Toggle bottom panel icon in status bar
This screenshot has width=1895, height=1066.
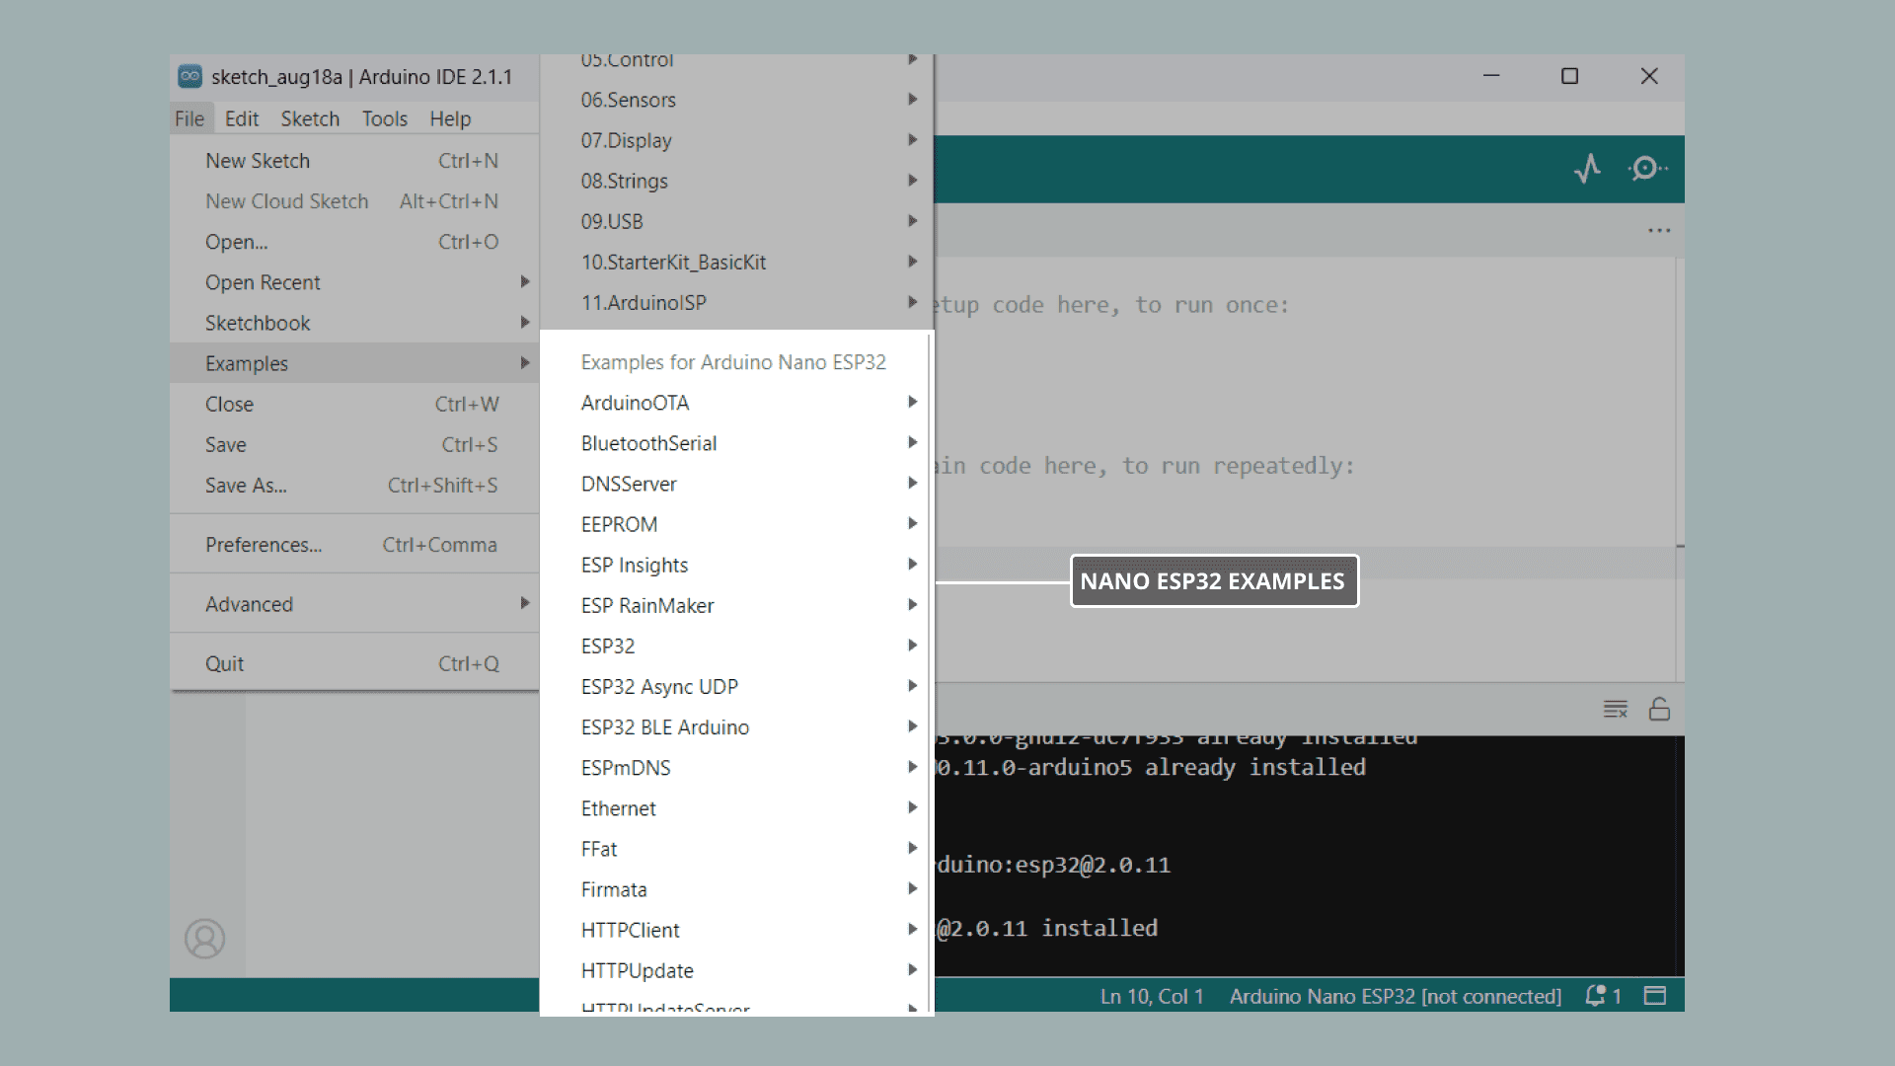1655,996
